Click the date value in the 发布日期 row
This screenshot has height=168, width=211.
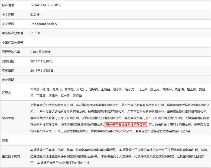42,61
